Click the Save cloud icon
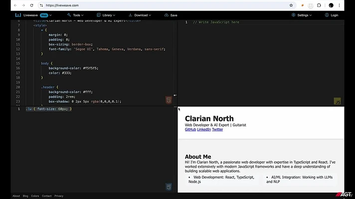 167,15
